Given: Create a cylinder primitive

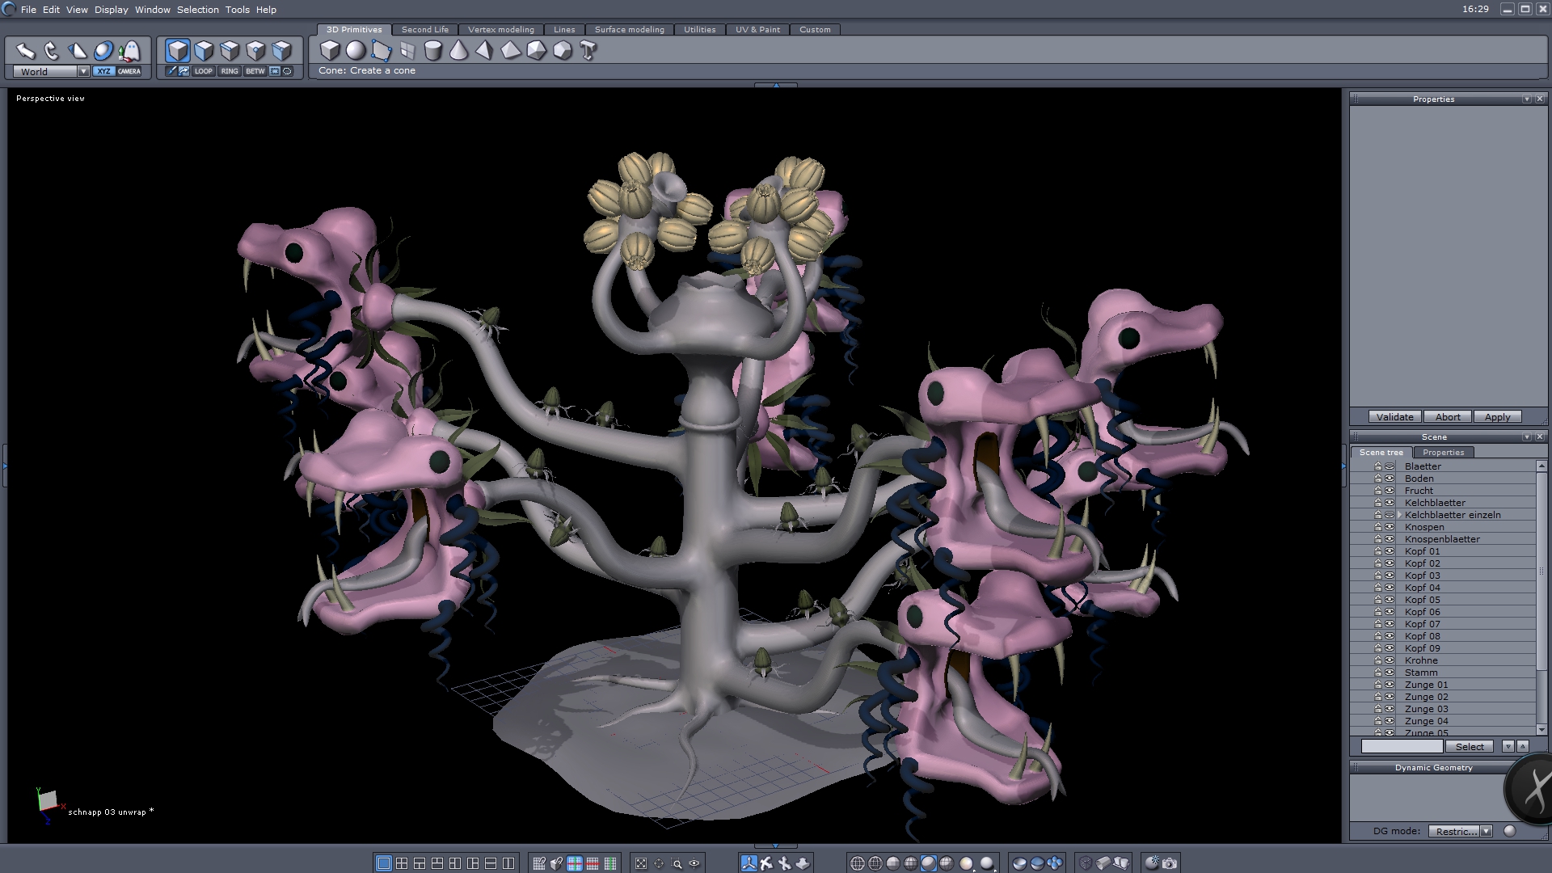Looking at the screenshot, I should click(433, 51).
